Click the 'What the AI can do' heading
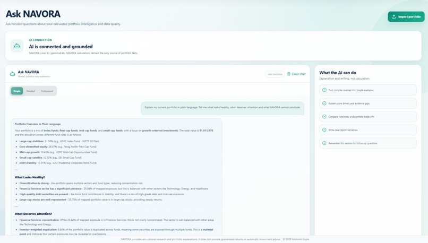 tap(338, 73)
